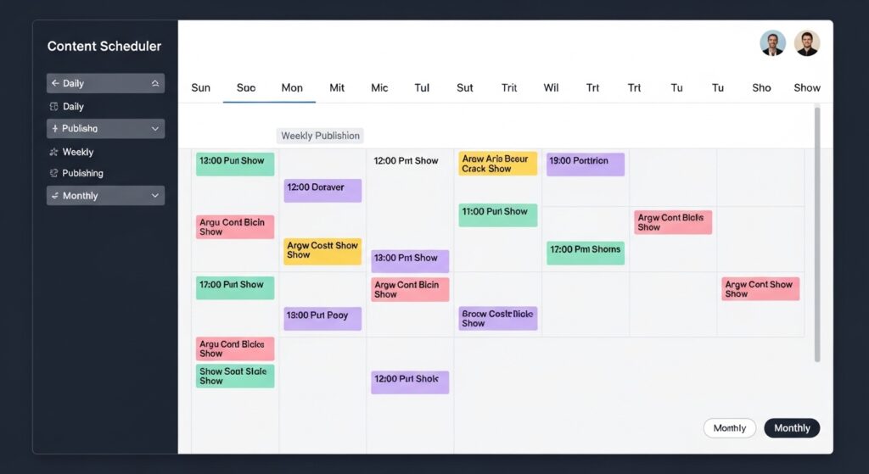Select the Show tab at far right
The width and height of the screenshot is (869, 474).
[x=807, y=87]
